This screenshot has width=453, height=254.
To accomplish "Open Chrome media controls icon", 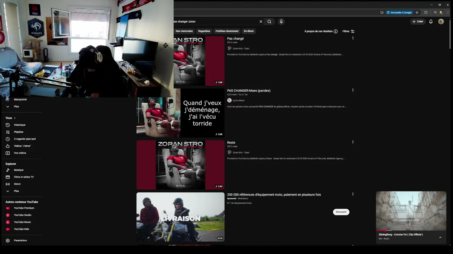I will click(435, 12).
